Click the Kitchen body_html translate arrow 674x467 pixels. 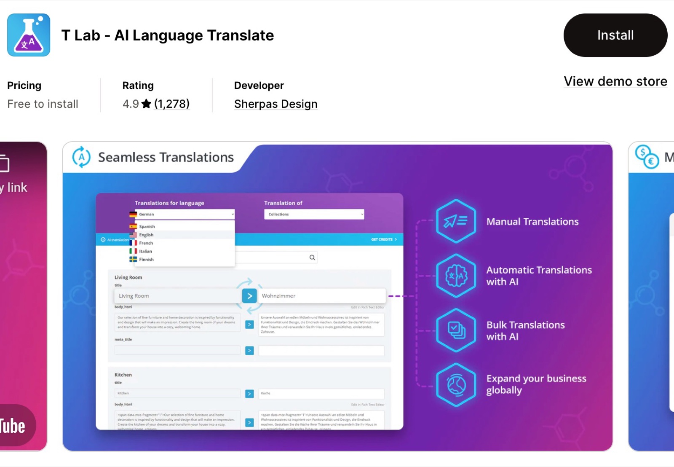point(249,422)
